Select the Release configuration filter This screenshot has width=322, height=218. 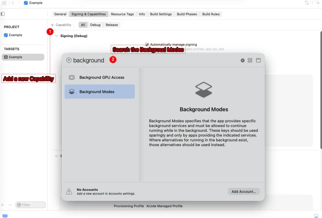pos(112,25)
